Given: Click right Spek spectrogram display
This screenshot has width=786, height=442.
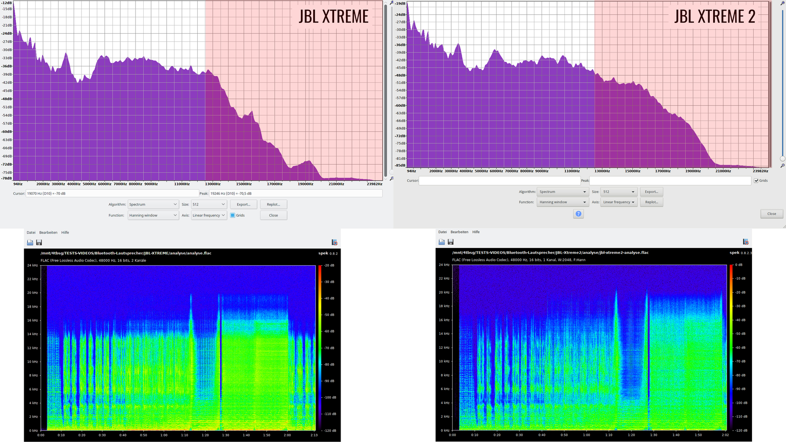Looking at the screenshot, I should point(589,347).
